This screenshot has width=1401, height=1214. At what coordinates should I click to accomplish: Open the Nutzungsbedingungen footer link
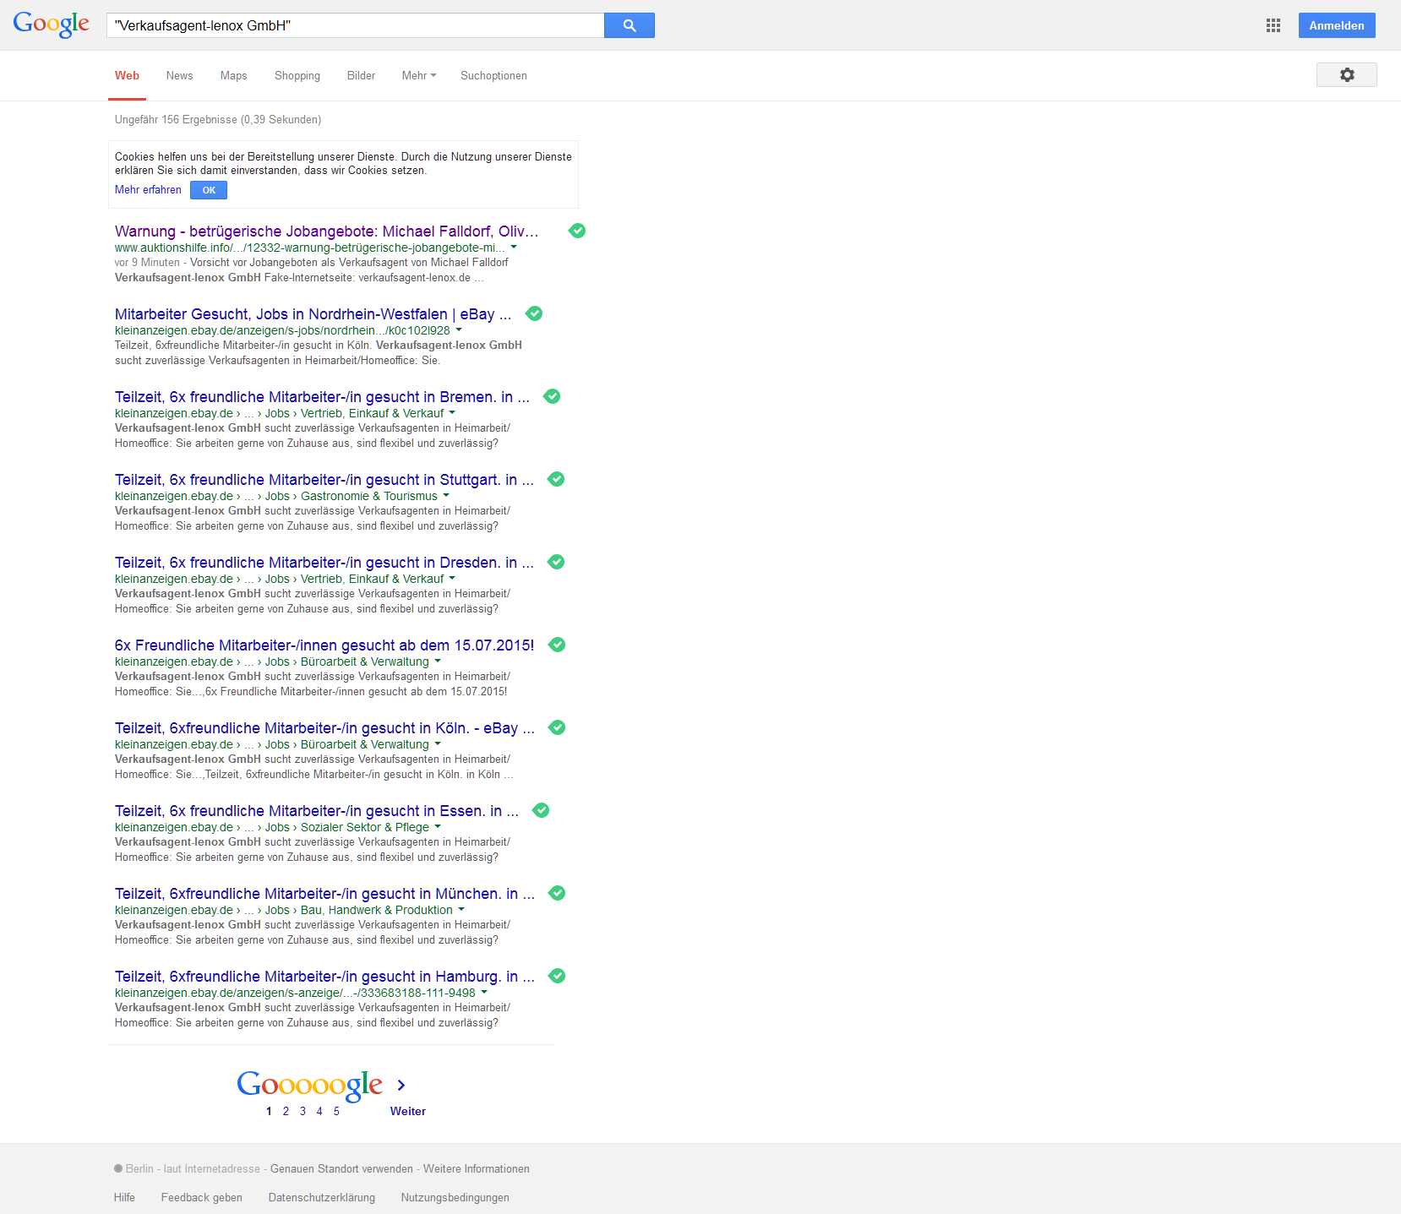click(x=455, y=1197)
